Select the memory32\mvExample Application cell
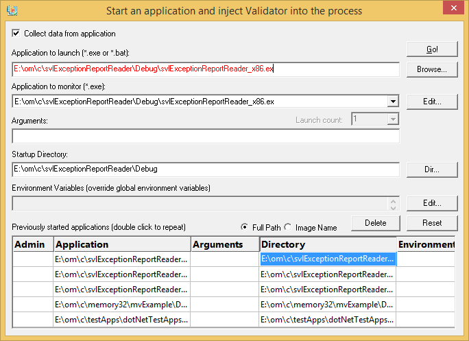The height and width of the screenshot is (341, 469). (x=122, y=305)
